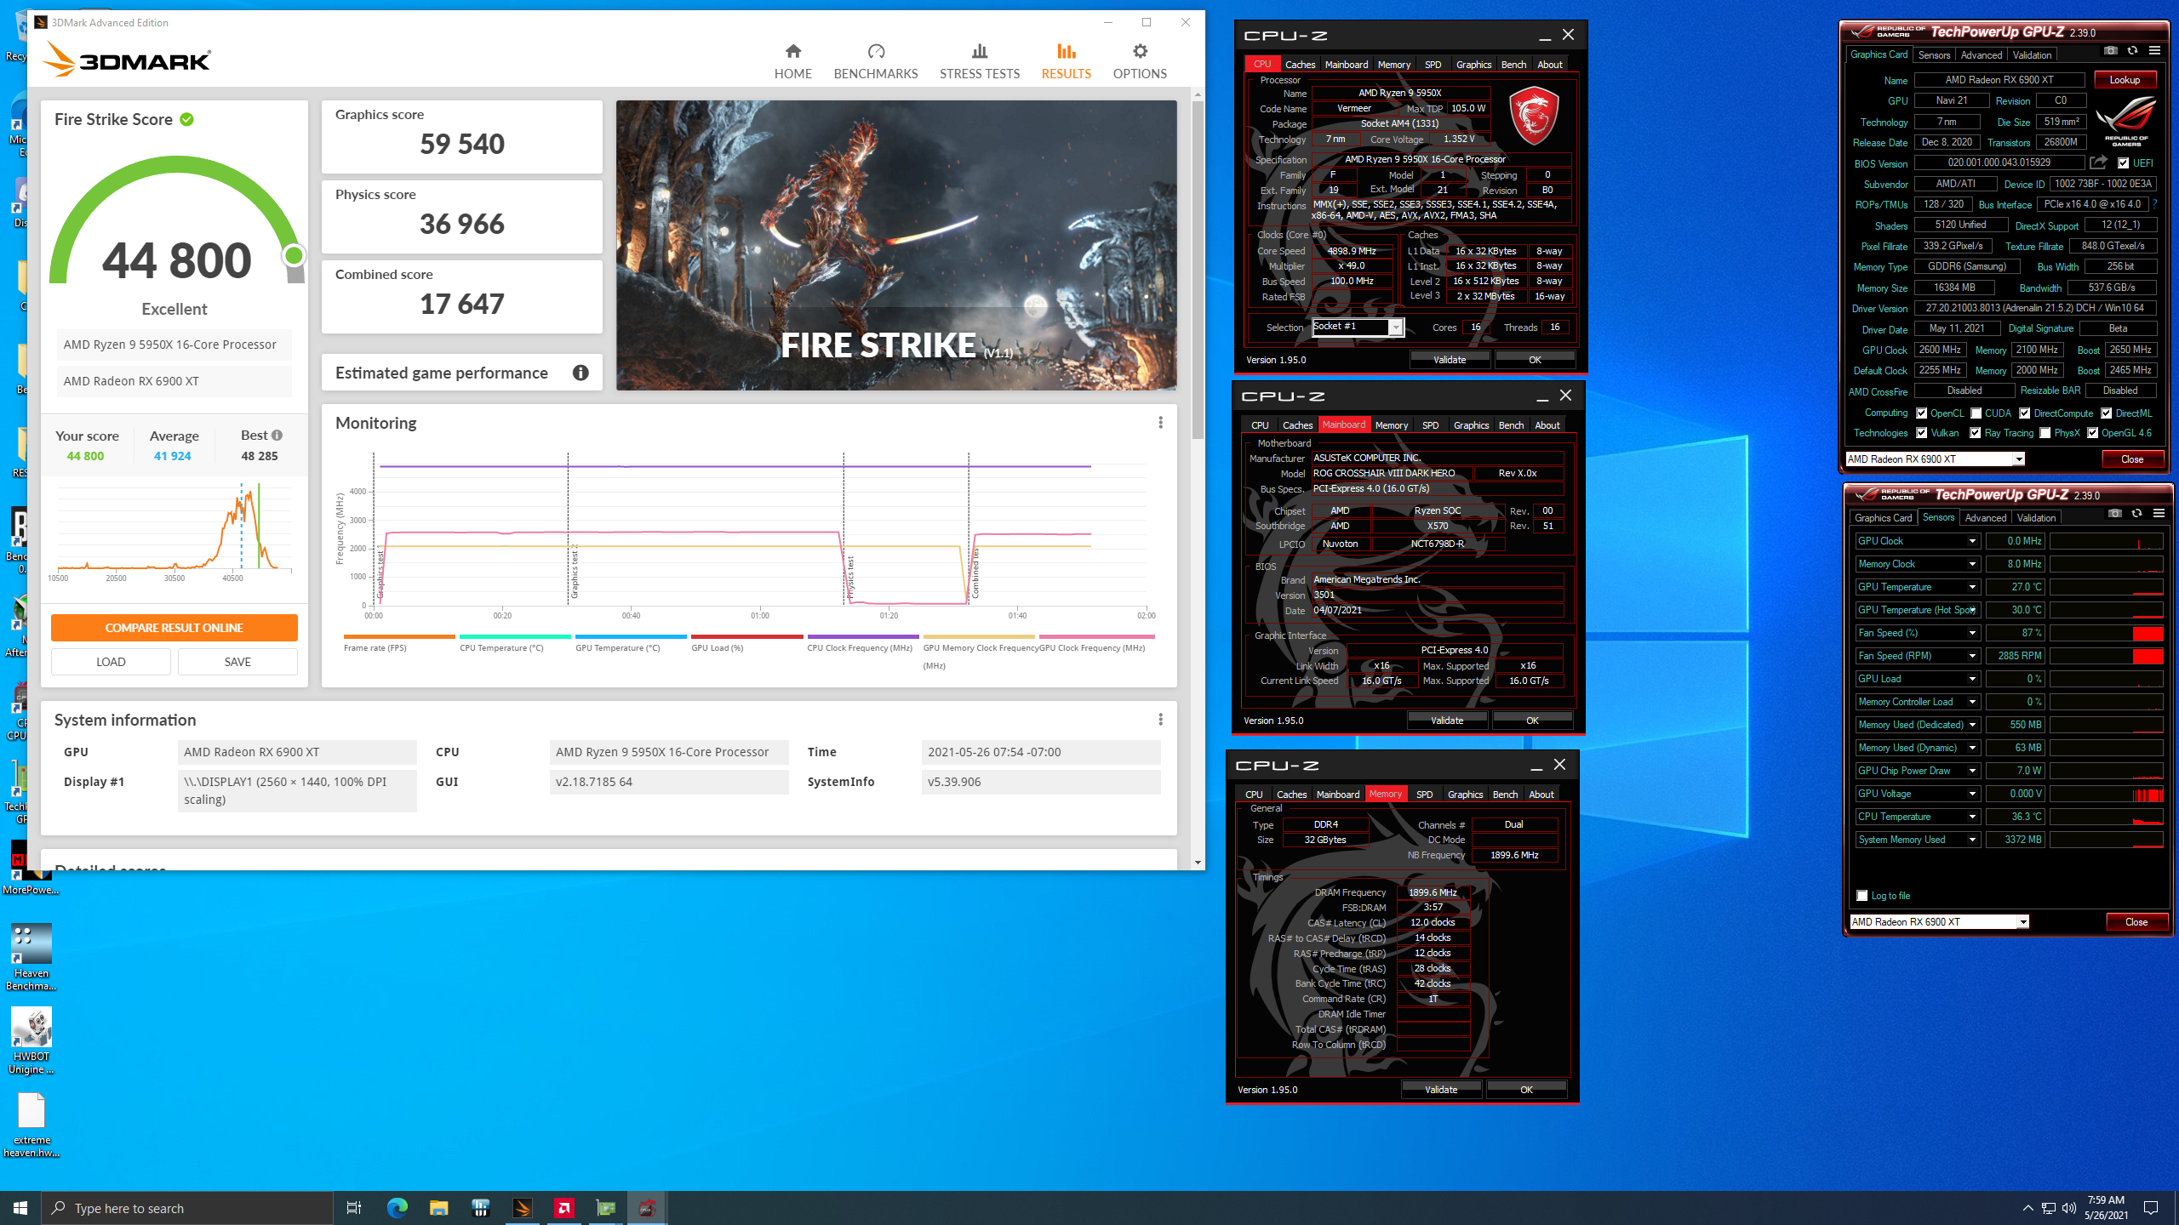Click the Lookup button in GPU-Z
Viewport: 2179px width, 1225px height.
[2125, 80]
